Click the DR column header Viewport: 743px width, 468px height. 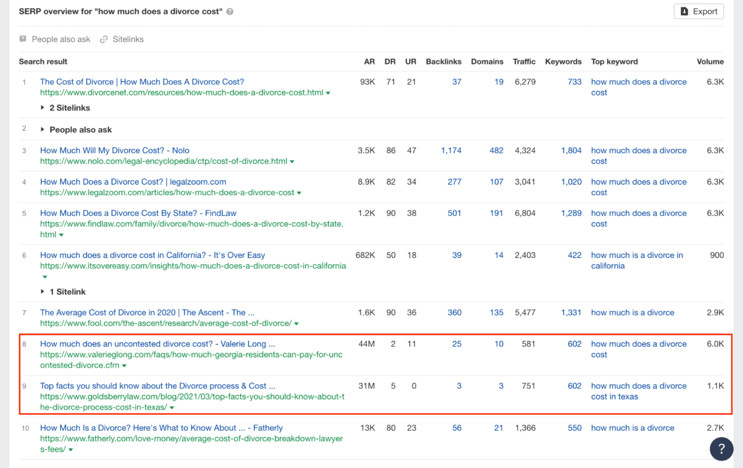tap(390, 62)
